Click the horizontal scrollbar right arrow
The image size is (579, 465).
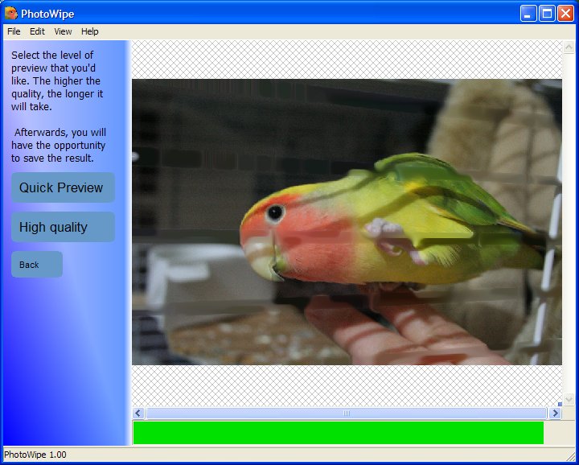pyautogui.click(x=555, y=413)
